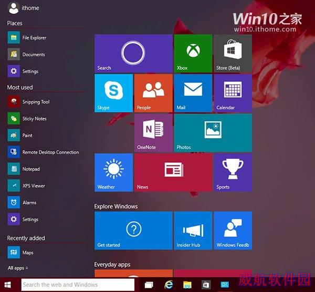Launch Notepad
This screenshot has width=315, height=292.
pyautogui.click(x=24, y=169)
